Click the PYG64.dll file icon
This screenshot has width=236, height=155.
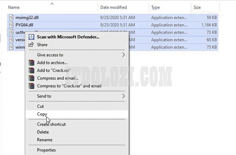click(11, 25)
